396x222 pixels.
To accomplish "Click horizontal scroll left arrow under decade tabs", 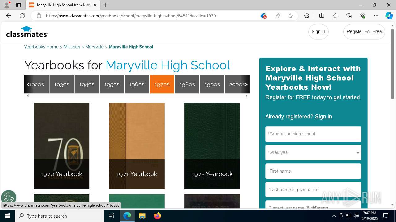I will (28, 96).
